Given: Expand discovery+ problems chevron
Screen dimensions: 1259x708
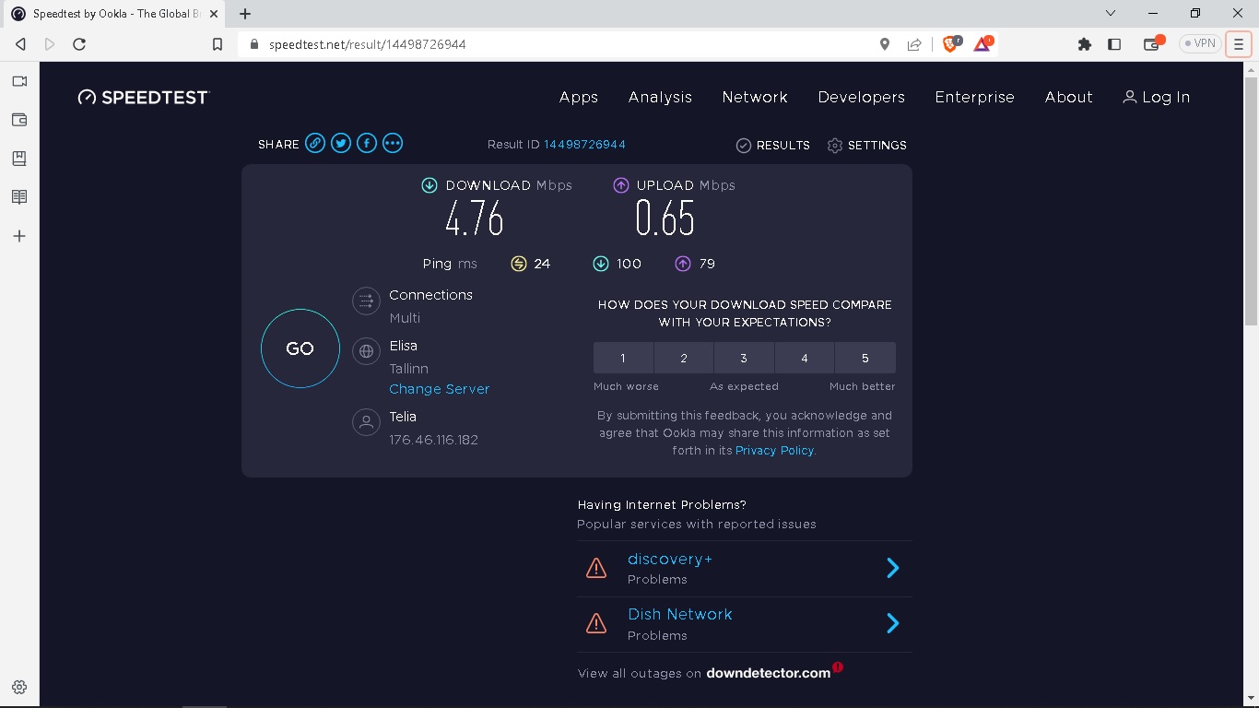Looking at the screenshot, I should 892,568.
